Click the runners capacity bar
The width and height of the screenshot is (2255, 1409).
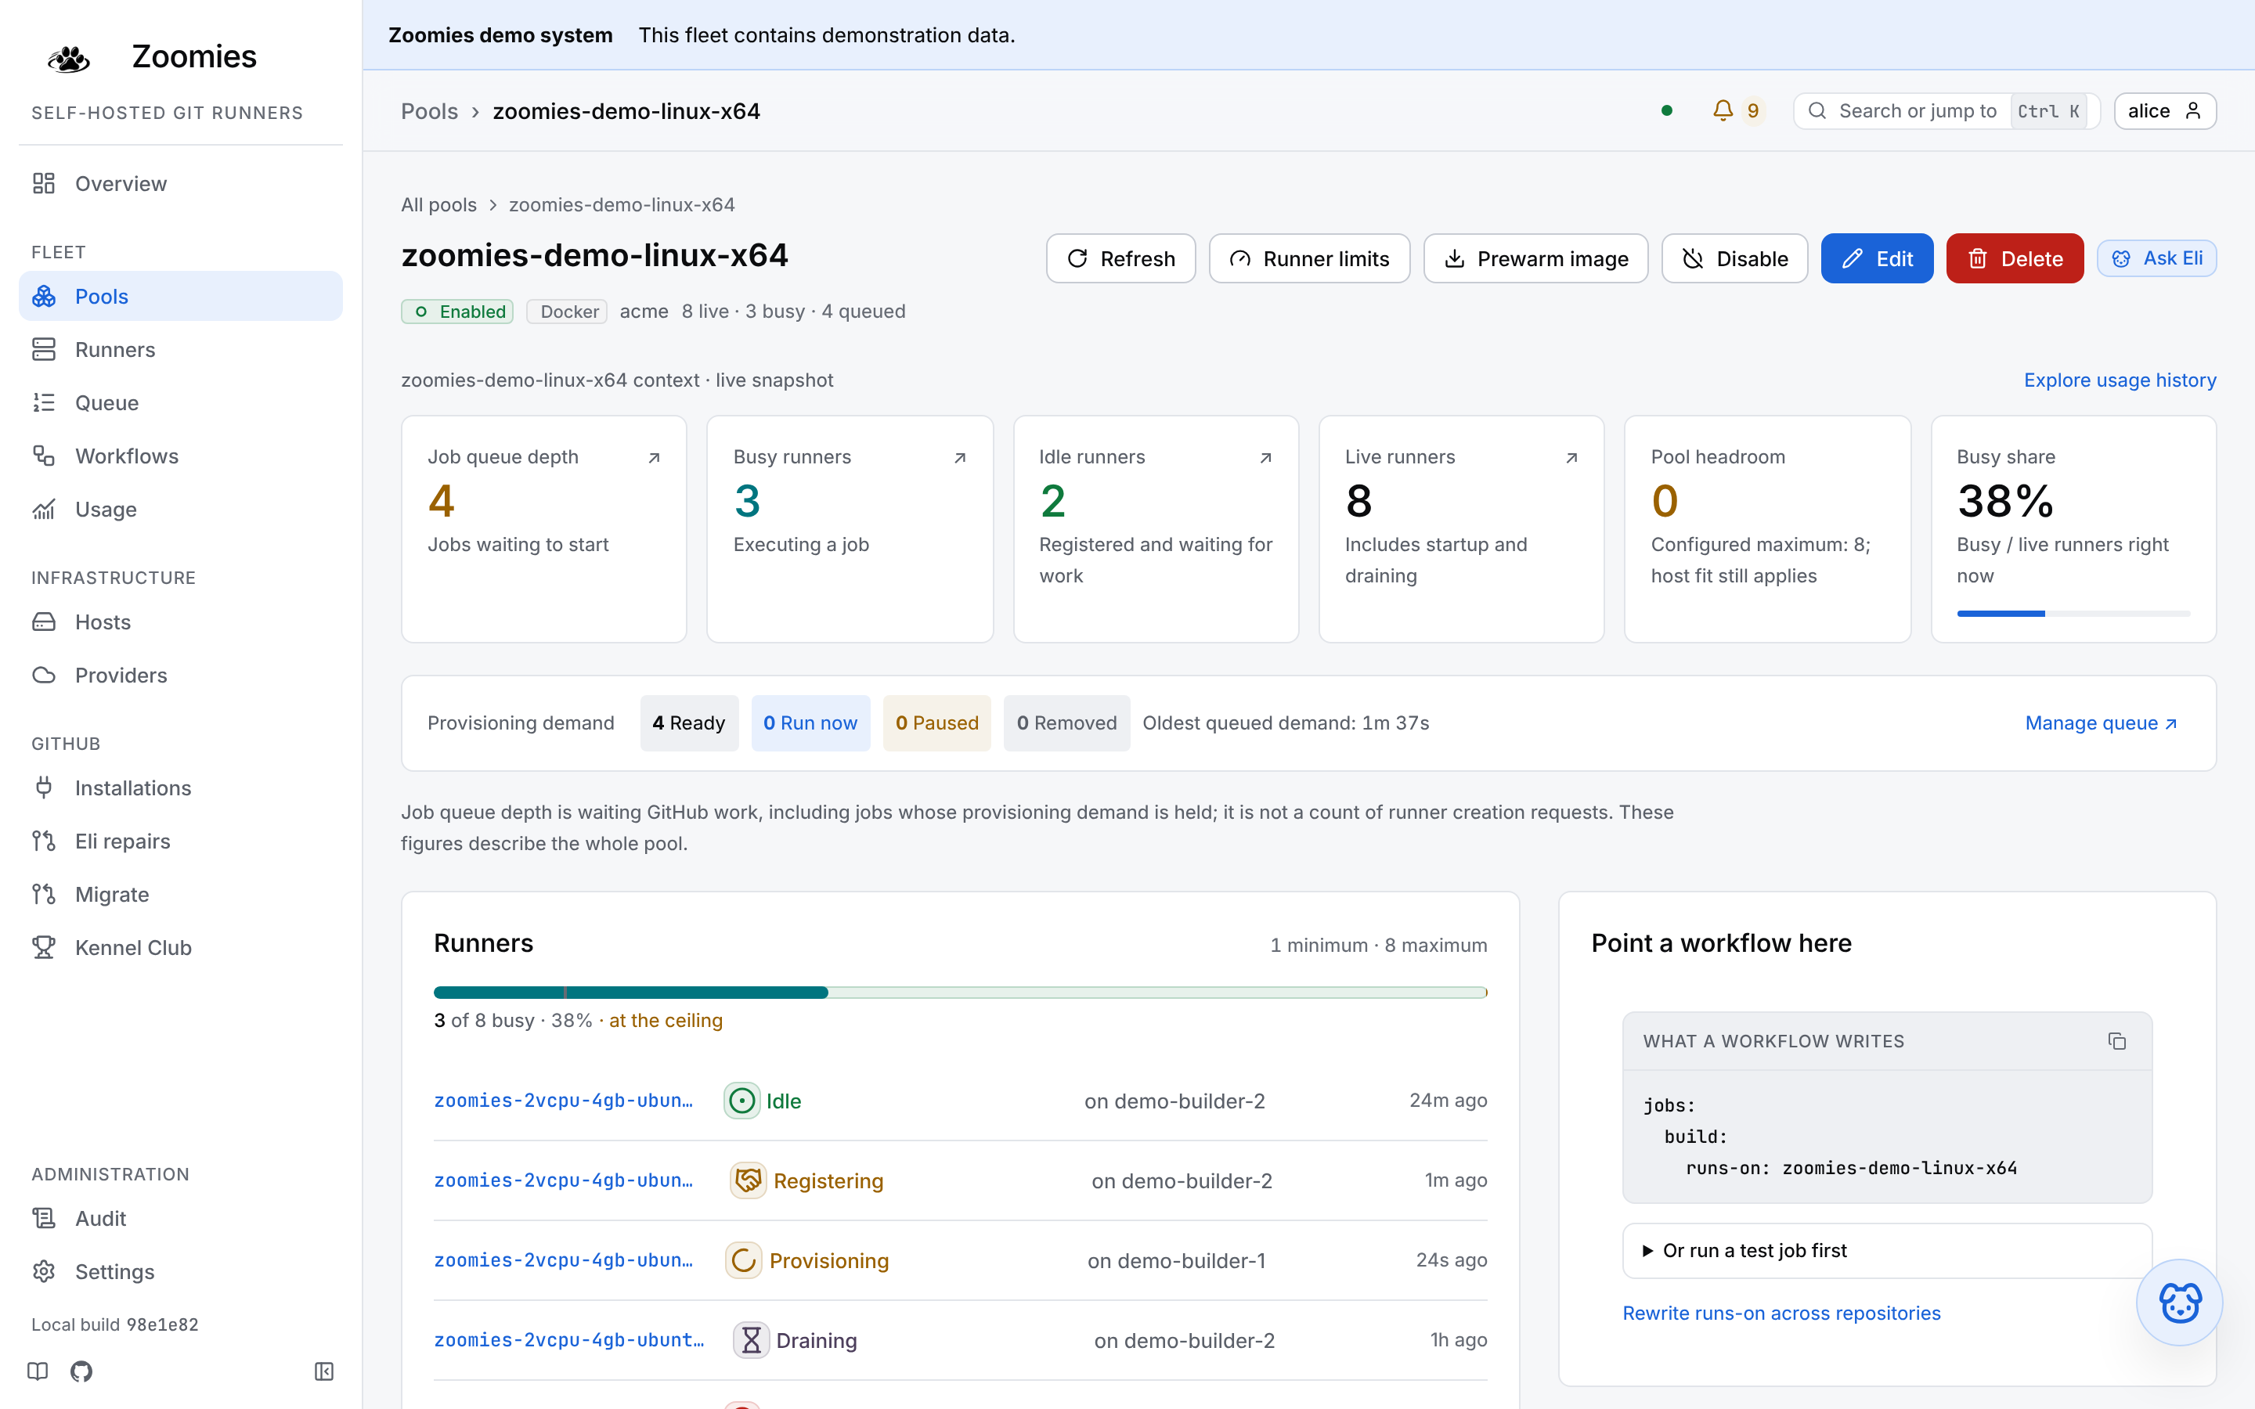coord(960,993)
